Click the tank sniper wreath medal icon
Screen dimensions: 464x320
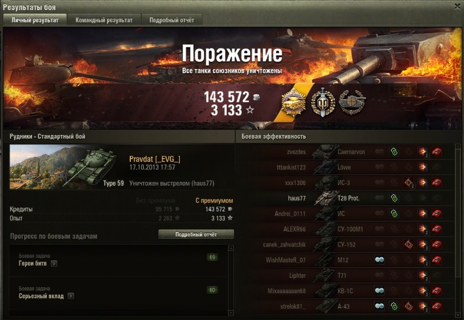(x=352, y=102)
